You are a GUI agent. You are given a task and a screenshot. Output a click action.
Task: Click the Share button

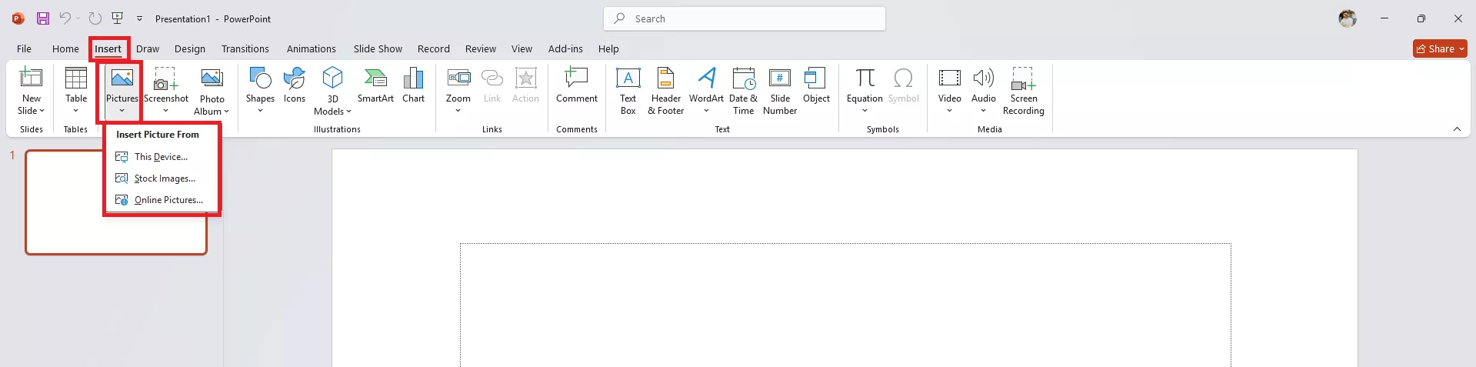pyautogui.click(x=1439, y=49)
